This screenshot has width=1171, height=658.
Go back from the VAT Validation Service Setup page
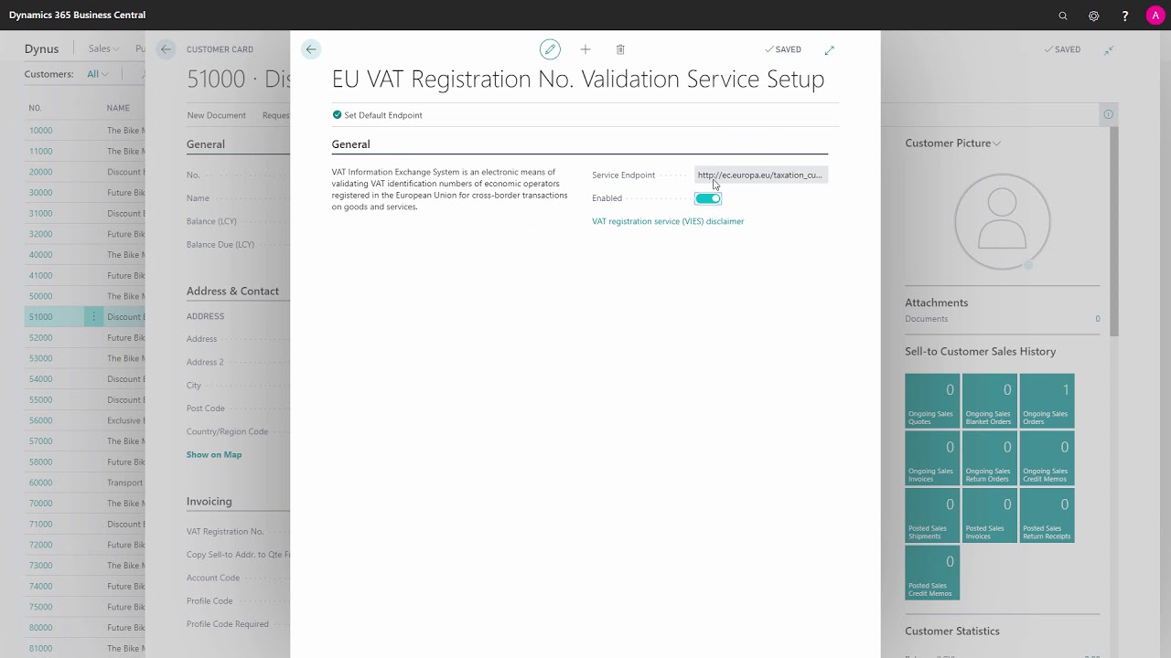[311, 49]
